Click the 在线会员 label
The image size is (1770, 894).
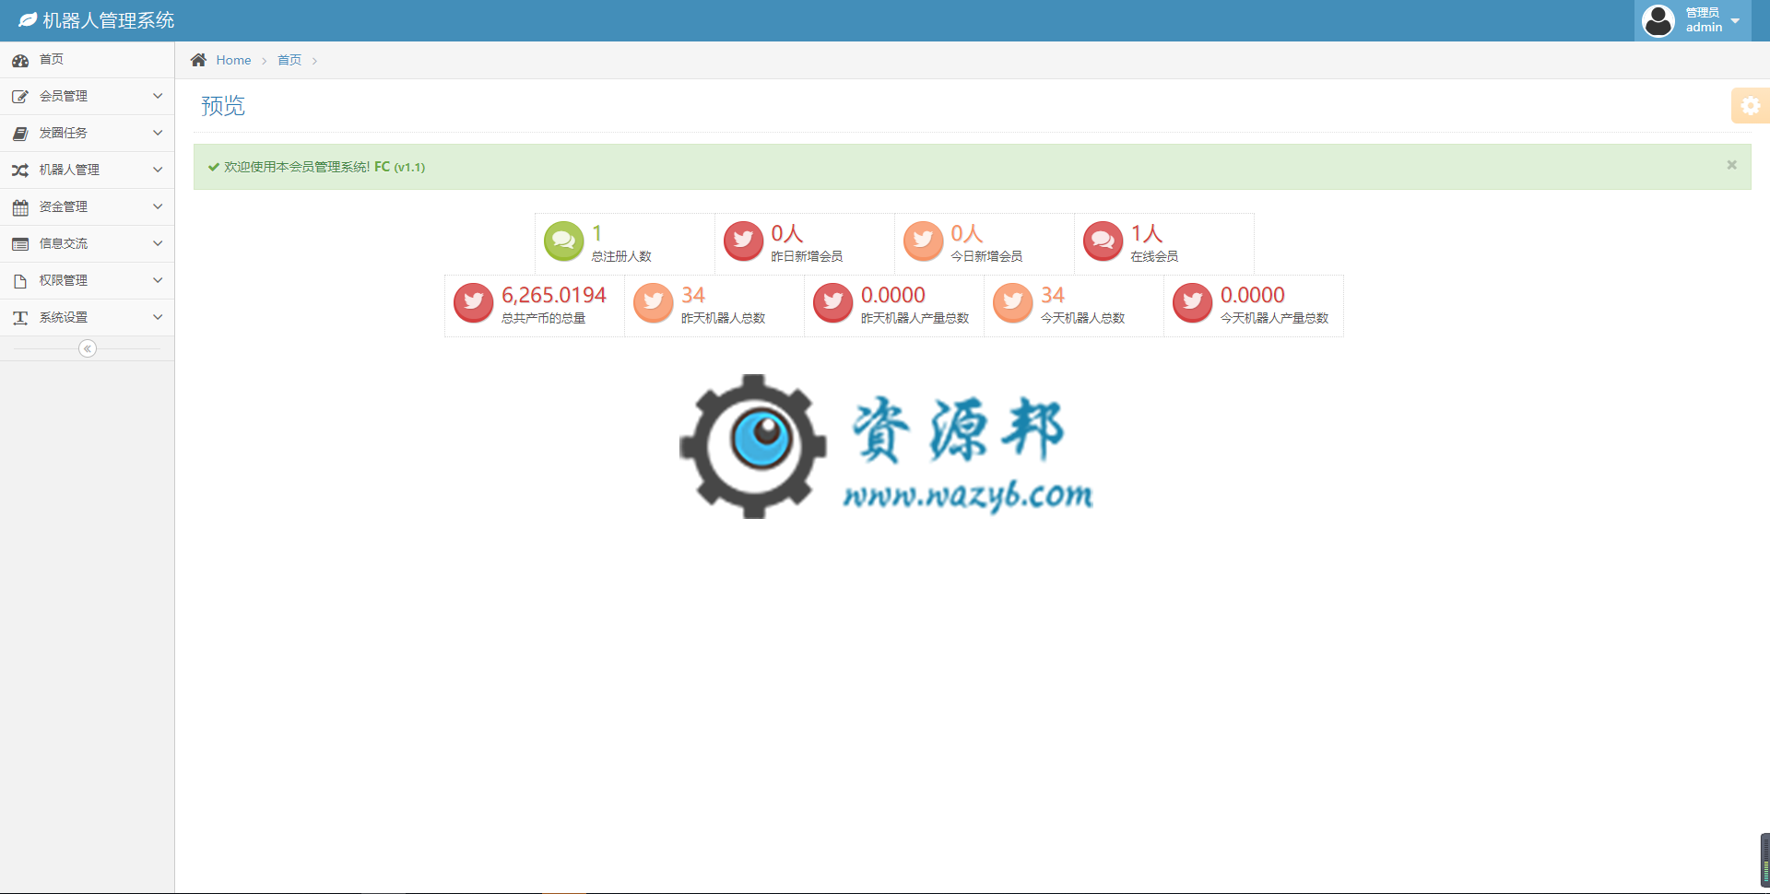point(1154,256)
